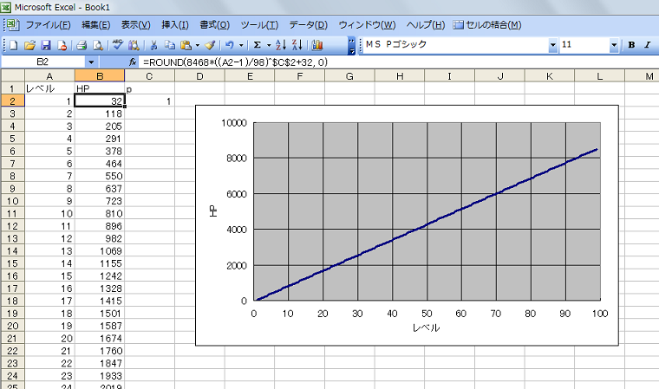Select cell B1 containing HP
This screenshot has height=389, width=659.
coord(100,88)
